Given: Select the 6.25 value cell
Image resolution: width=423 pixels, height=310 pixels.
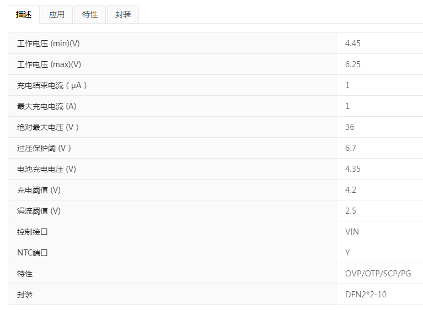Looking at the screenshot, I should pyautogui.click(x=353, y=64).
